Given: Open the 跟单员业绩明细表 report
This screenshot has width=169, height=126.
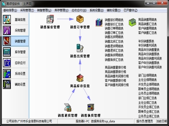Looking at the screenshot, I should [x=149, y=89].
